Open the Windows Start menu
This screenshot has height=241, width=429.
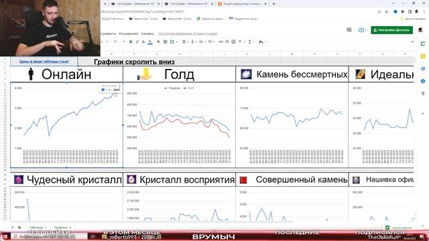pyautogui.click(x=5, y=236)
